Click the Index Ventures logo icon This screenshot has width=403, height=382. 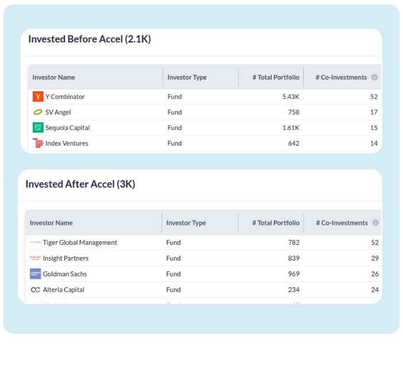pos(38,143)
